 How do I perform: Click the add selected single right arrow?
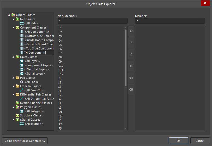tap(131, 42)
